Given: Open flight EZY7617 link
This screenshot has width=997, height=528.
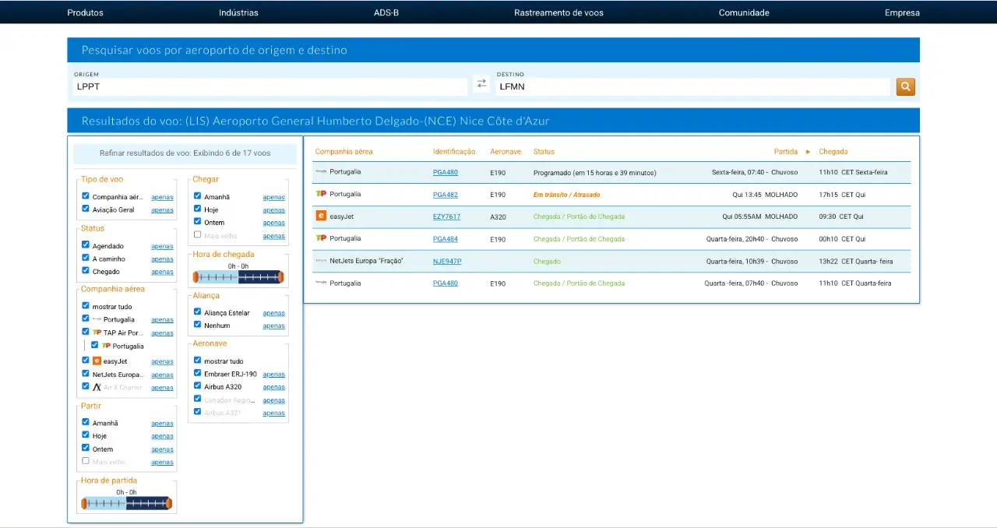Looking at the screenshot, I should click(446, 216).
